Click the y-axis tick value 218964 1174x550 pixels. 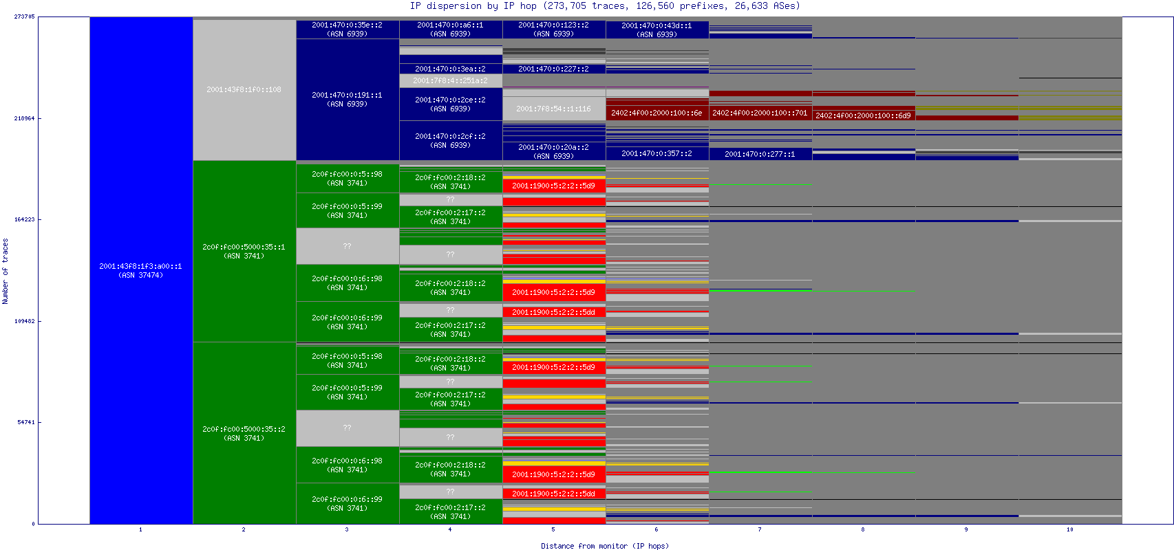tap(24, 118)
